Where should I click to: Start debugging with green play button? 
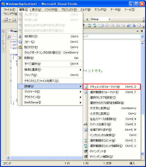(87, 19)
